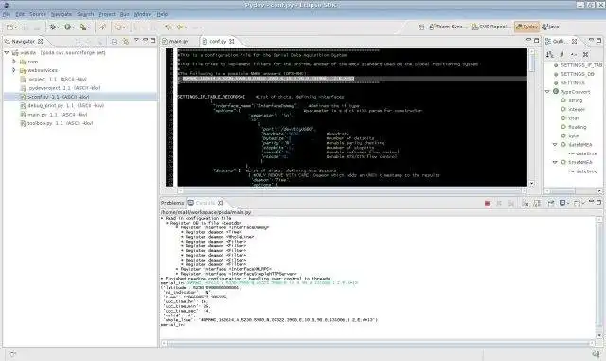The height and width of the screenshot is (361, 606).
Task: Click the New file toolbar icon
Action: (10, 27)
